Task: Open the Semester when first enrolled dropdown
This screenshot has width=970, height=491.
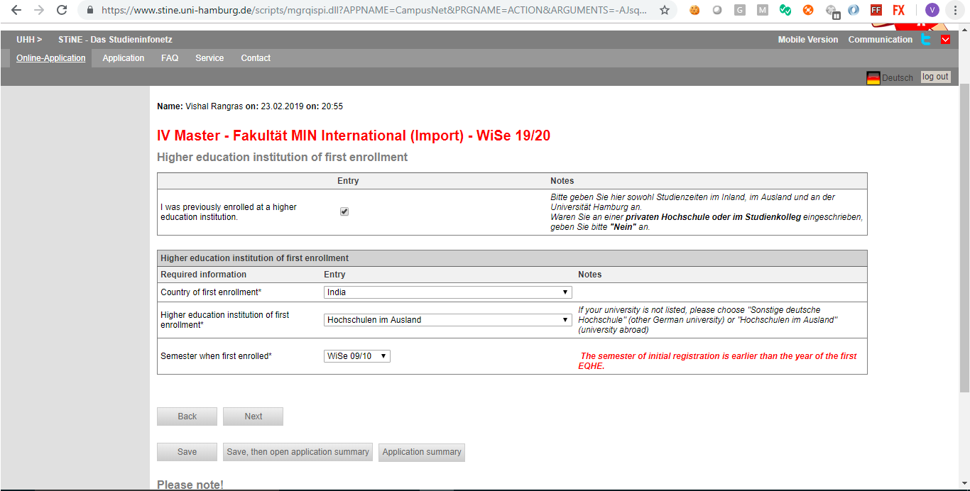Action: click(x=356, y=356)
